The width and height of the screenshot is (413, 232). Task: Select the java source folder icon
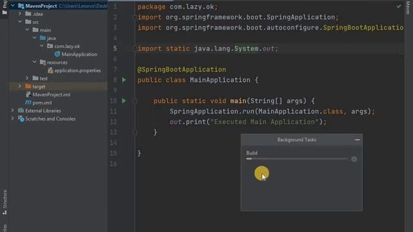pyautogui.click(x=43, y=38)
